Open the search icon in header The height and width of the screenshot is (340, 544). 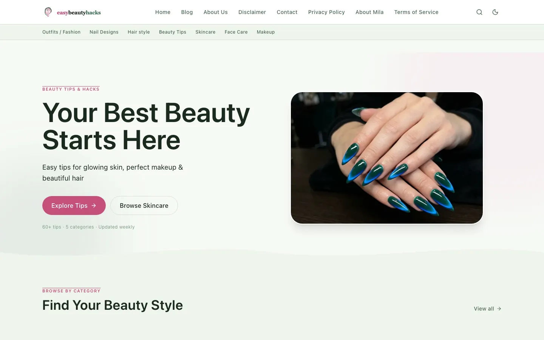point(479,12)
